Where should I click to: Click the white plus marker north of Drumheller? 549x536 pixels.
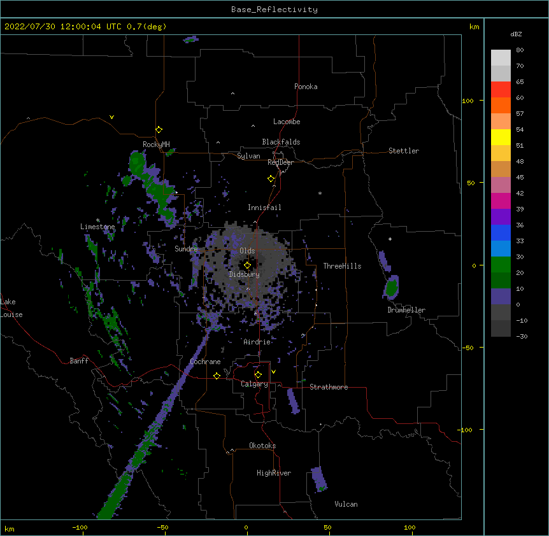(390, 239)
